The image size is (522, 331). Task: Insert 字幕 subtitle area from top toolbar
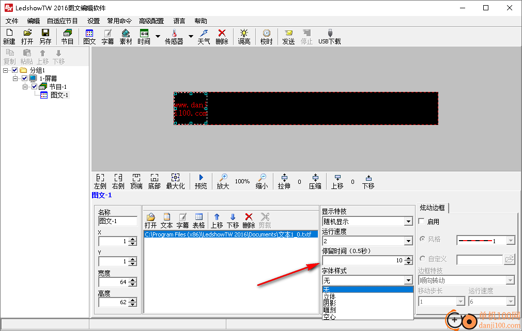click(x=108, y=37)
